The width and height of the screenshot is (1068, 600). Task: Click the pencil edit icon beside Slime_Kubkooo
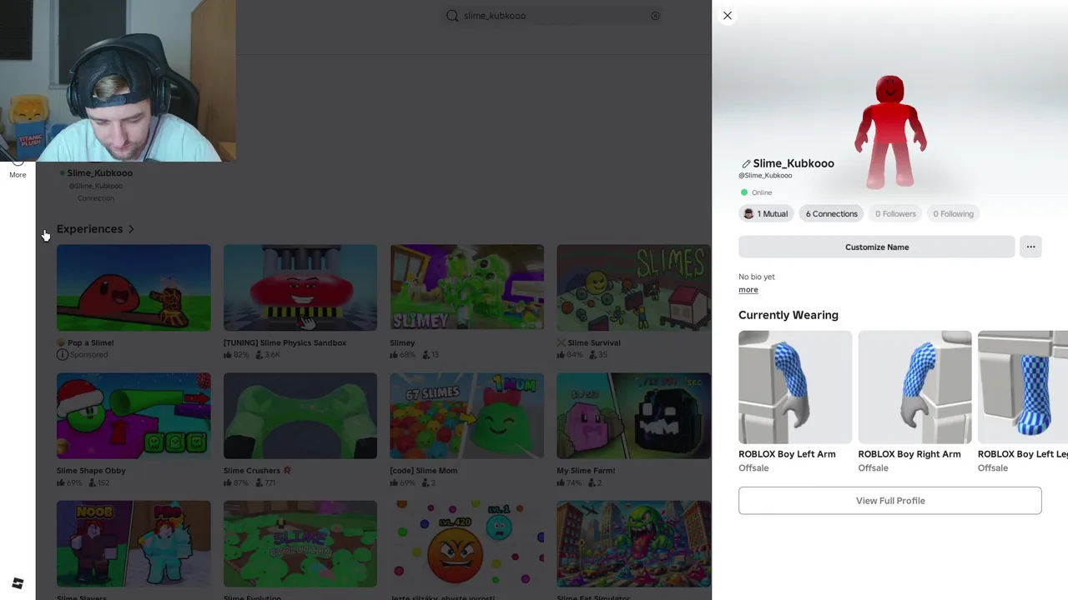point(746,164)
